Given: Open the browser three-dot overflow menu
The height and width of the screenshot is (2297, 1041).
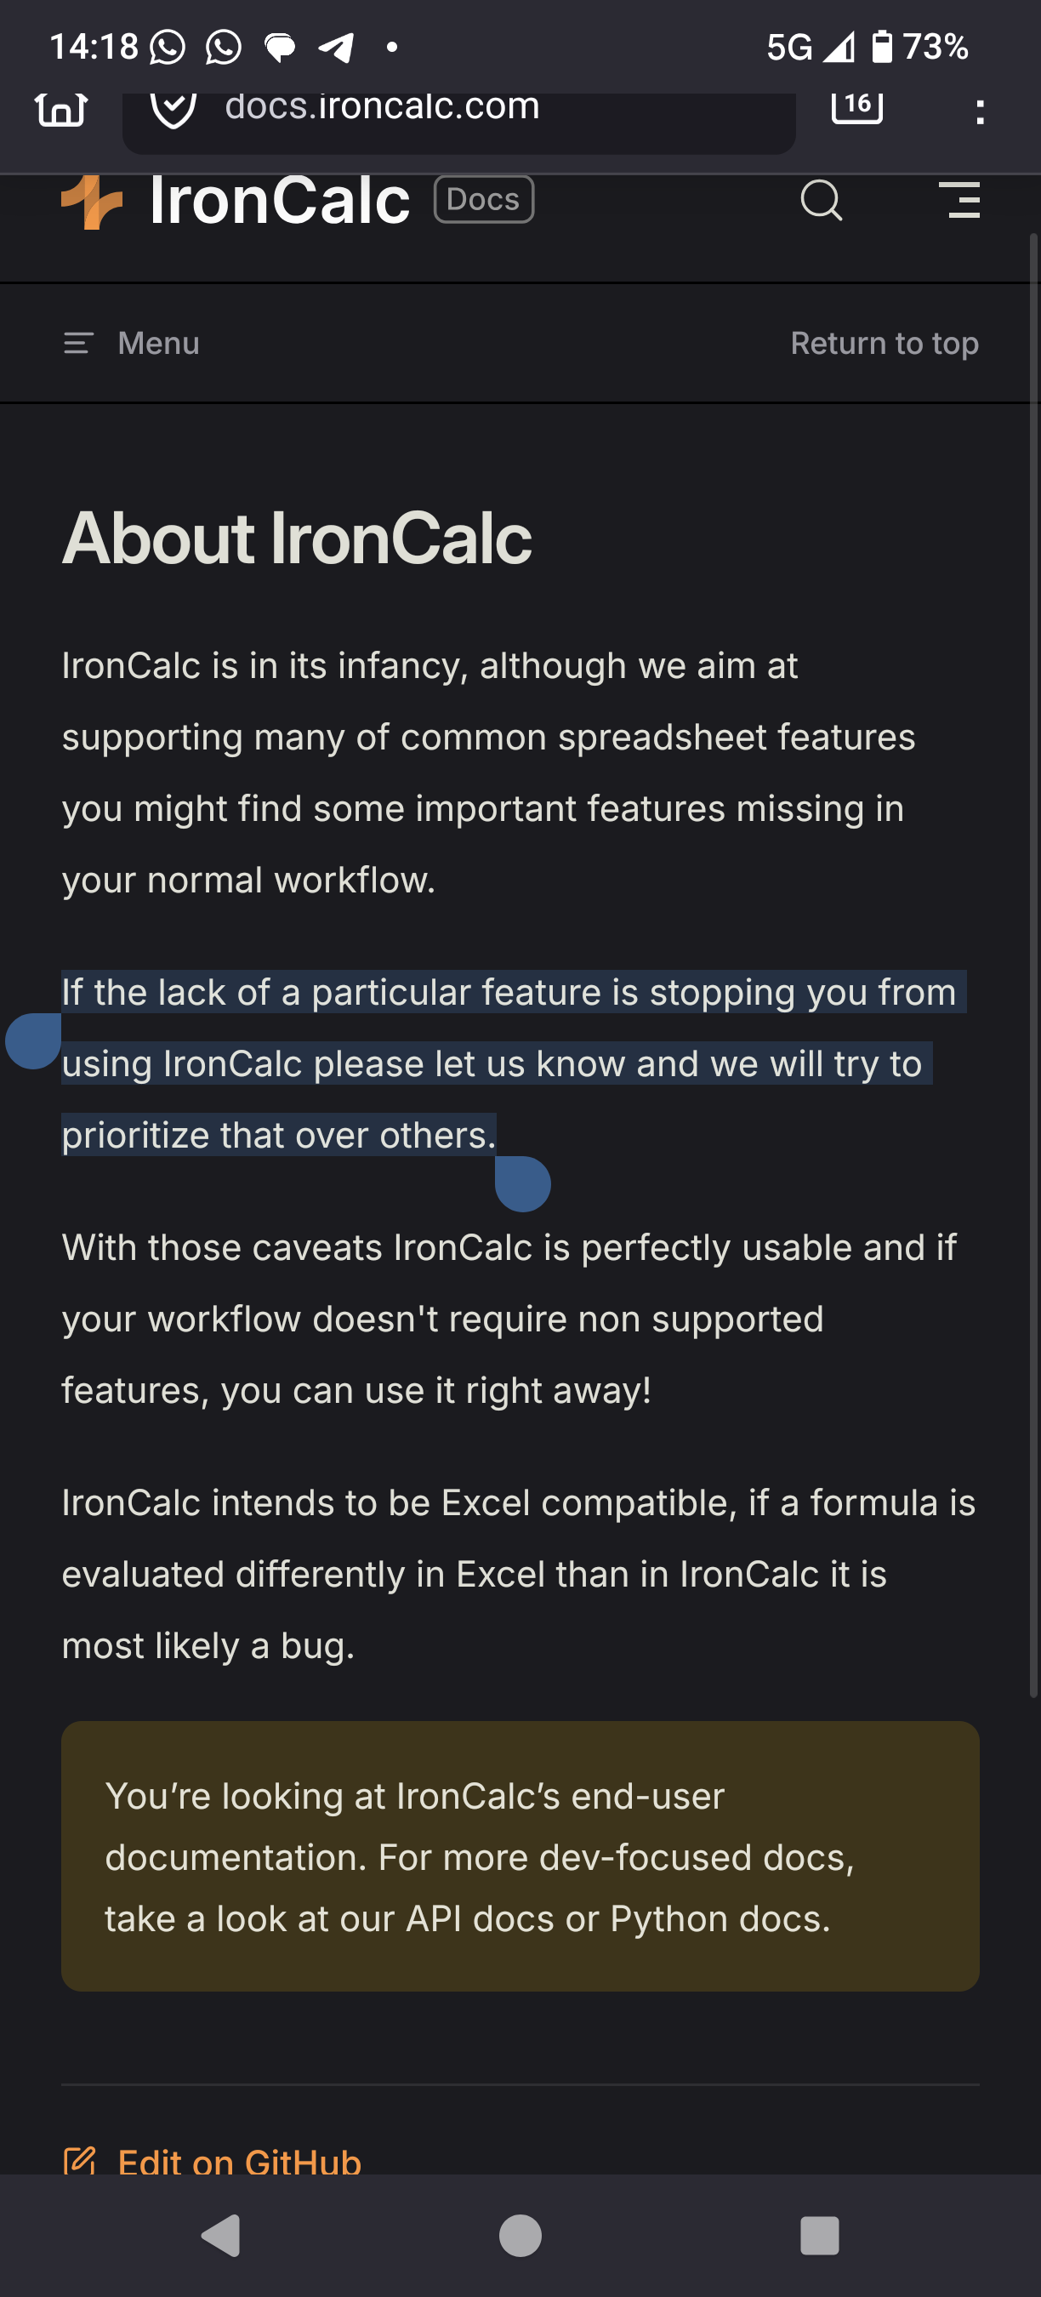Looking at the screenshot, I should 980,111.
